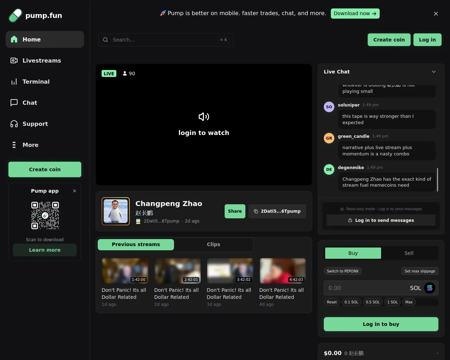
Task: Copy contract address 2Dati5...6Tpump
Action: click(x=277, y=211)
